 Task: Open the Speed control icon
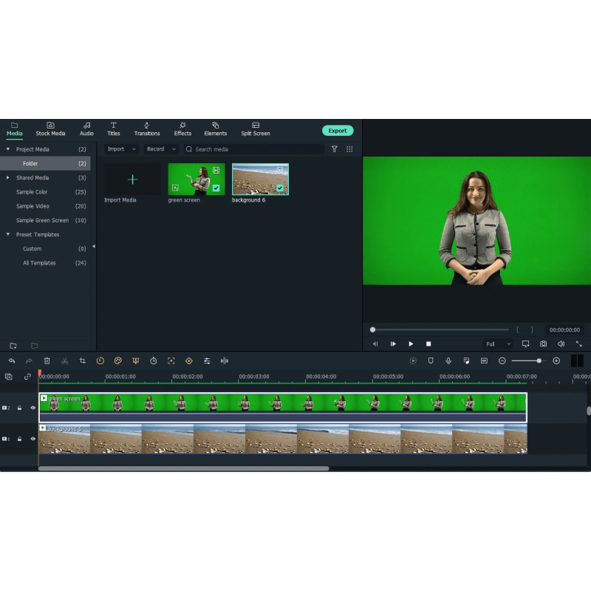[x=100, y=361]
